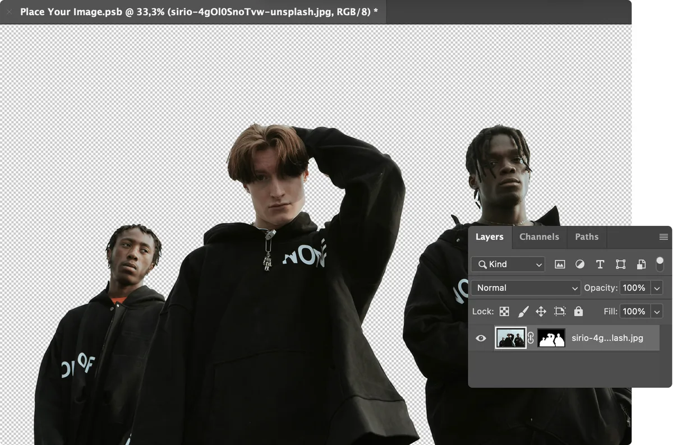Screen dimensions: 673x445
Task: Prevent artboard auto-nesting lock icon
Action: point(560,312)
